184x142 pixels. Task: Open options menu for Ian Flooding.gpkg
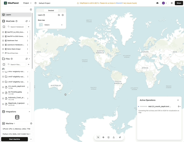click(x=28, y=93)
